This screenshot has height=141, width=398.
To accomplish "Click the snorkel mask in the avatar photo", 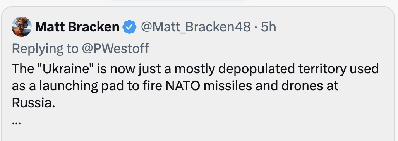I will [x=22, y=24].
